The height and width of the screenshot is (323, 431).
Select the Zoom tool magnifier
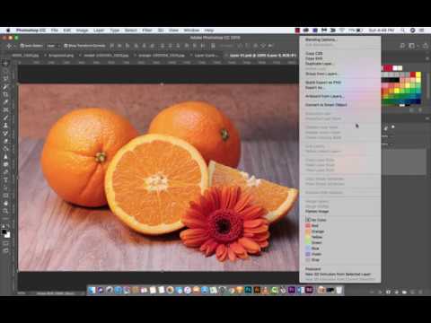click(x=5, y=211)
